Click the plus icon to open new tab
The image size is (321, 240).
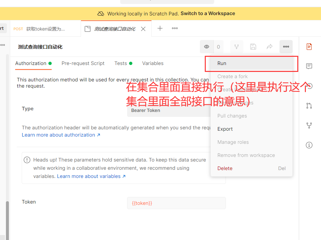tap(160, 28)
